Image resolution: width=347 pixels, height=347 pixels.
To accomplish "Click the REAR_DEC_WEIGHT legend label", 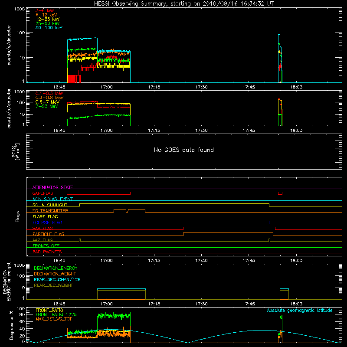I will (53, 285).
